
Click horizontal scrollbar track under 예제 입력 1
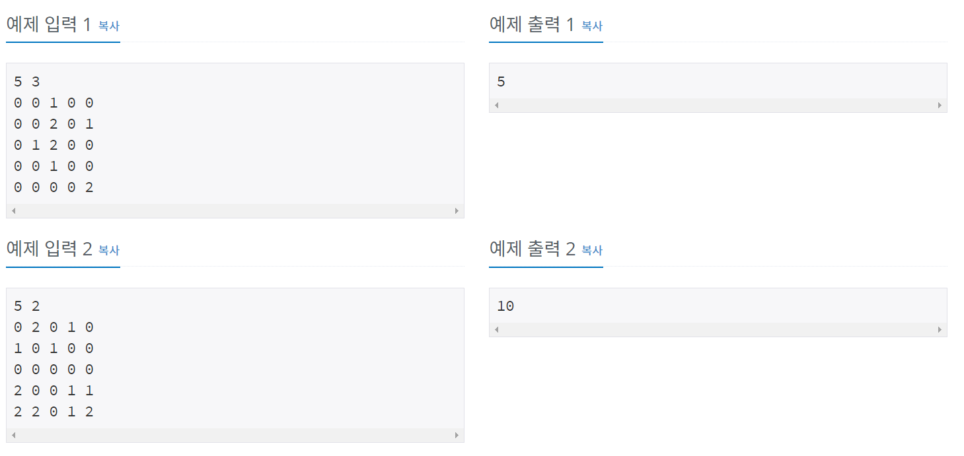coord(235,211)
